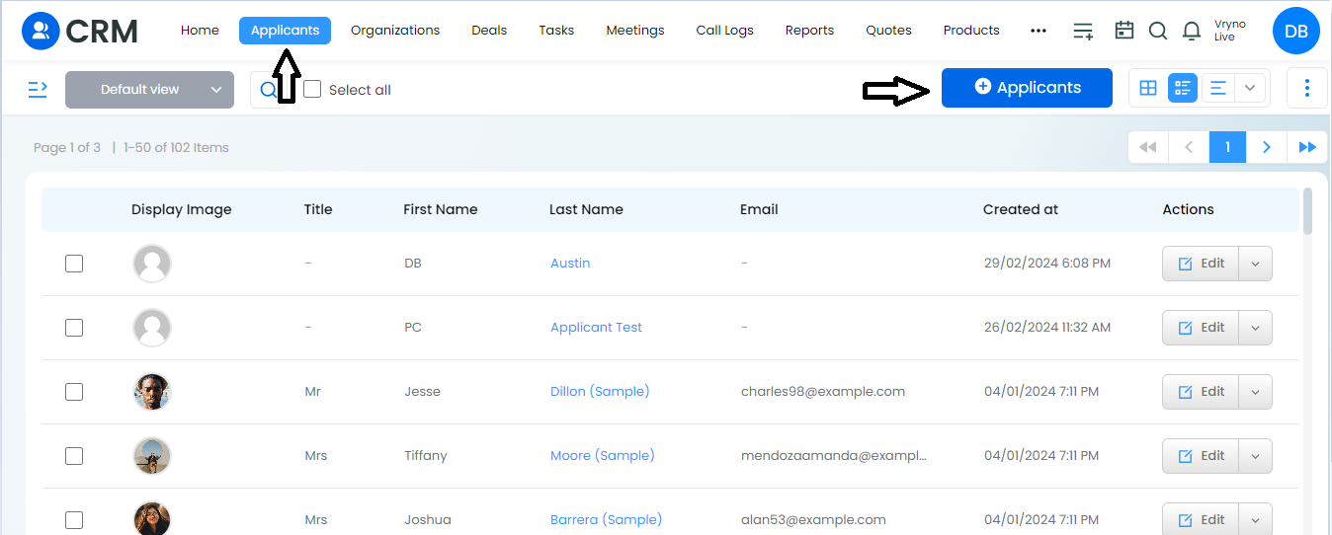Image resolution: width=1332 pixels, height=535 pixels.
Task: Open the Call Logs tab
Action: pos(725,31)
